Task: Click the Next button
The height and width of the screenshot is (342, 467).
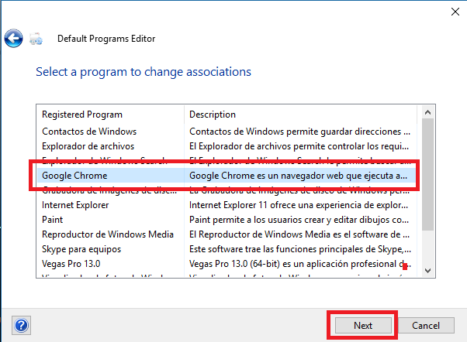Action: point(363,325)
